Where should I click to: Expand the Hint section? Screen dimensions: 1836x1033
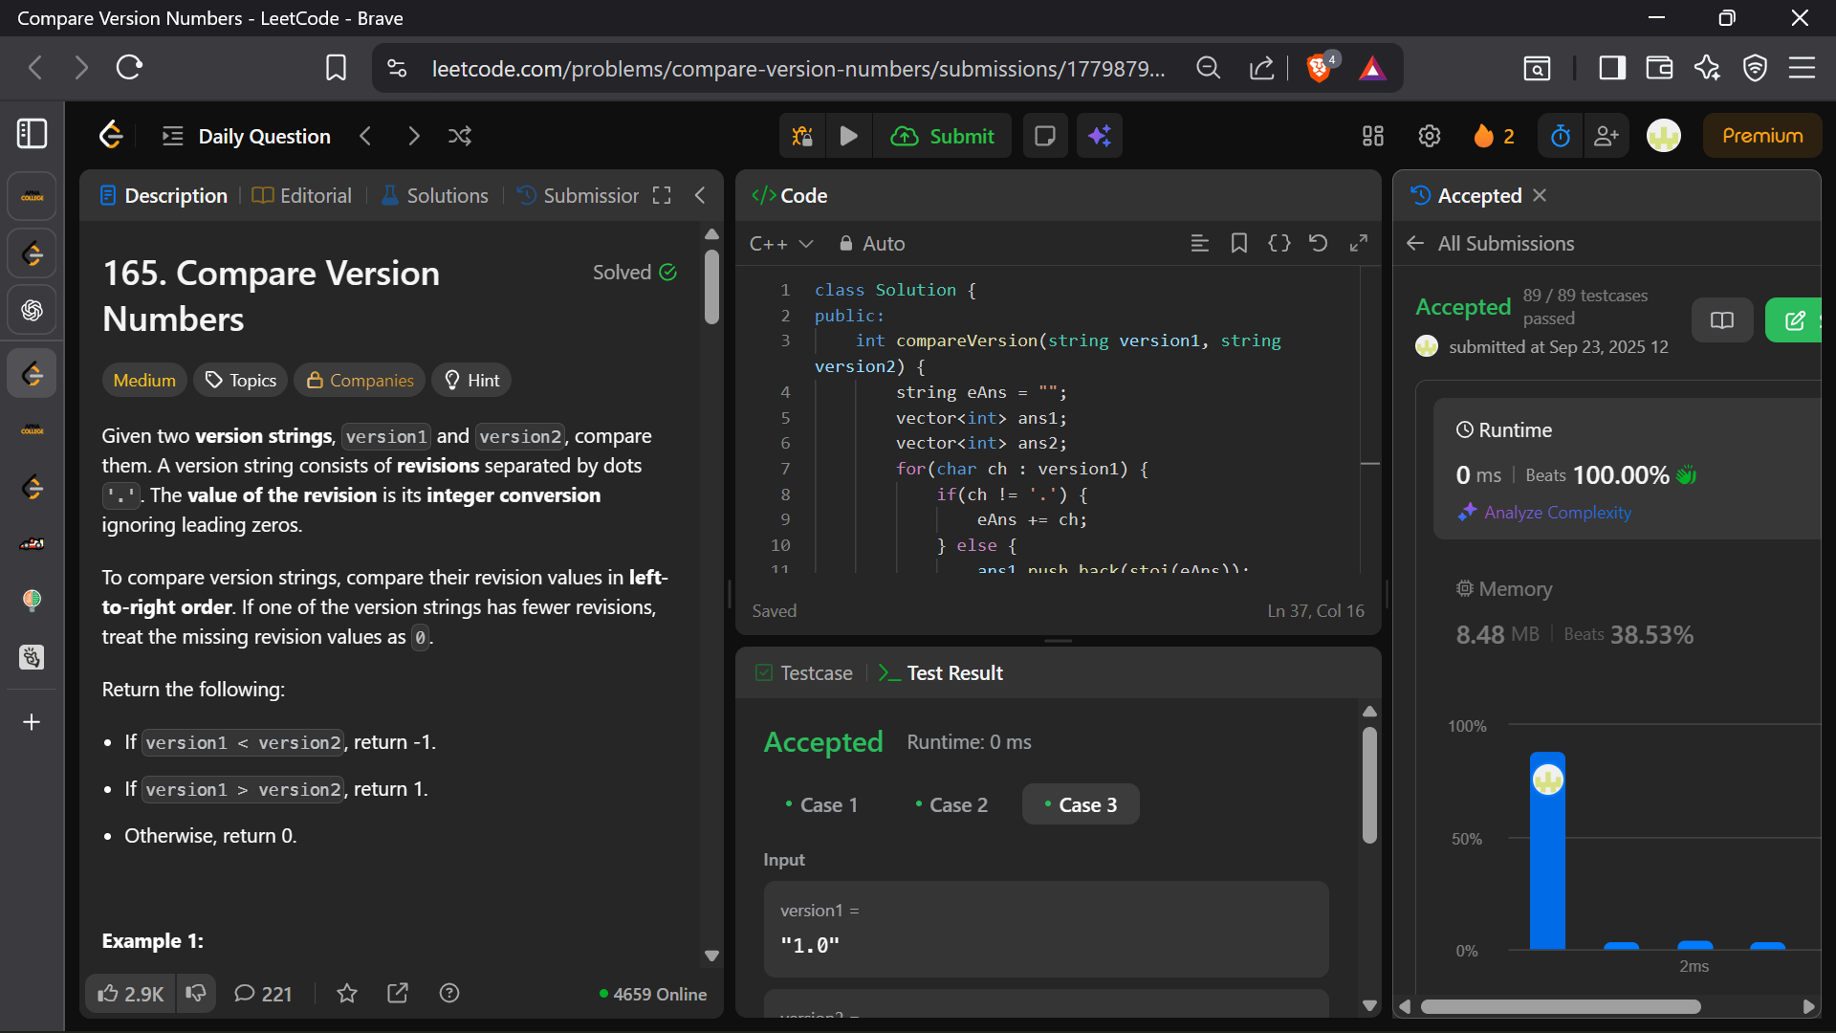(471, 380)
